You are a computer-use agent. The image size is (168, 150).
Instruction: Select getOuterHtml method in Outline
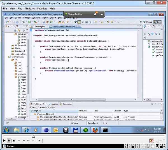158,55
